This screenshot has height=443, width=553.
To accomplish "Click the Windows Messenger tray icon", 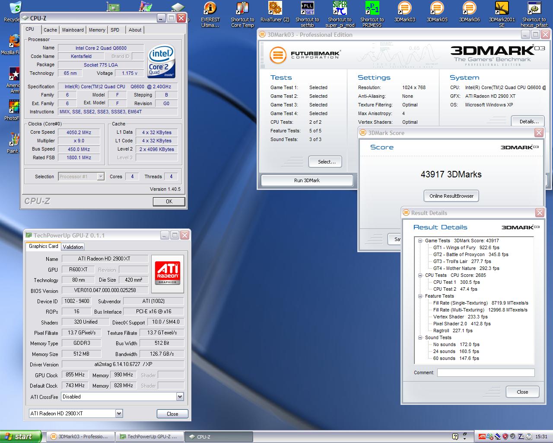I will (490, 437).
